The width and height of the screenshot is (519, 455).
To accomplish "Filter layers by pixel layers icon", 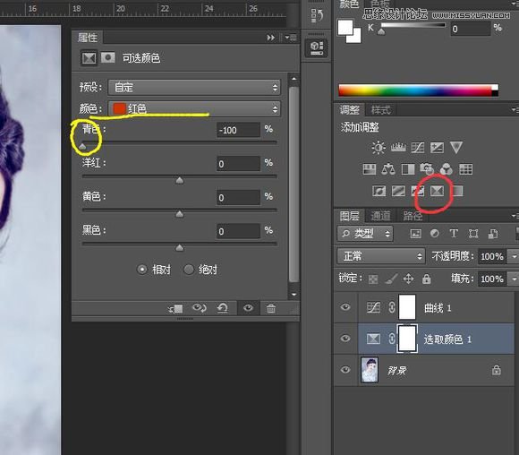I will coord(416,234).
